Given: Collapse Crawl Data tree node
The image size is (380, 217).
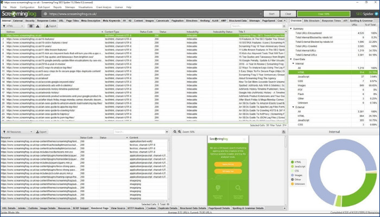Looking at the screenshot, I should (x=291, y=59).
